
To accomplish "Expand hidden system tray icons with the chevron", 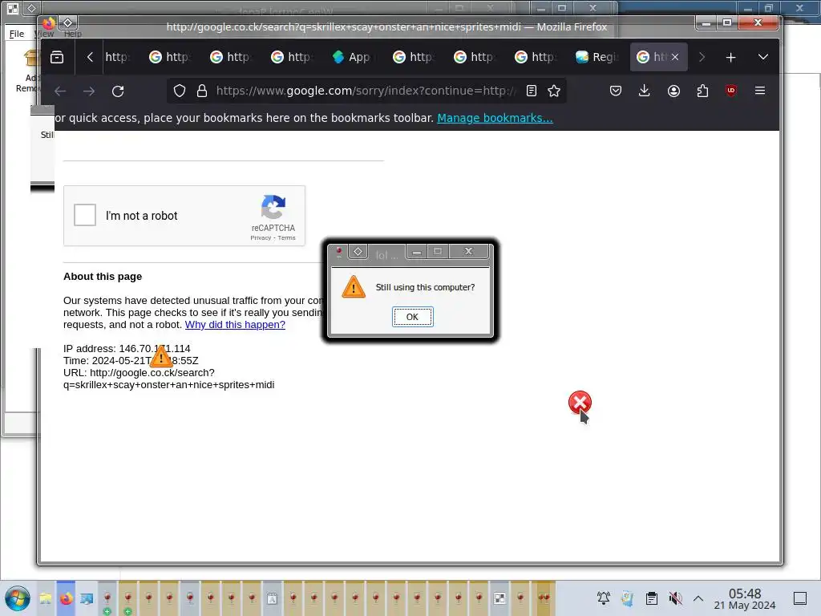I will coord(698,598).
